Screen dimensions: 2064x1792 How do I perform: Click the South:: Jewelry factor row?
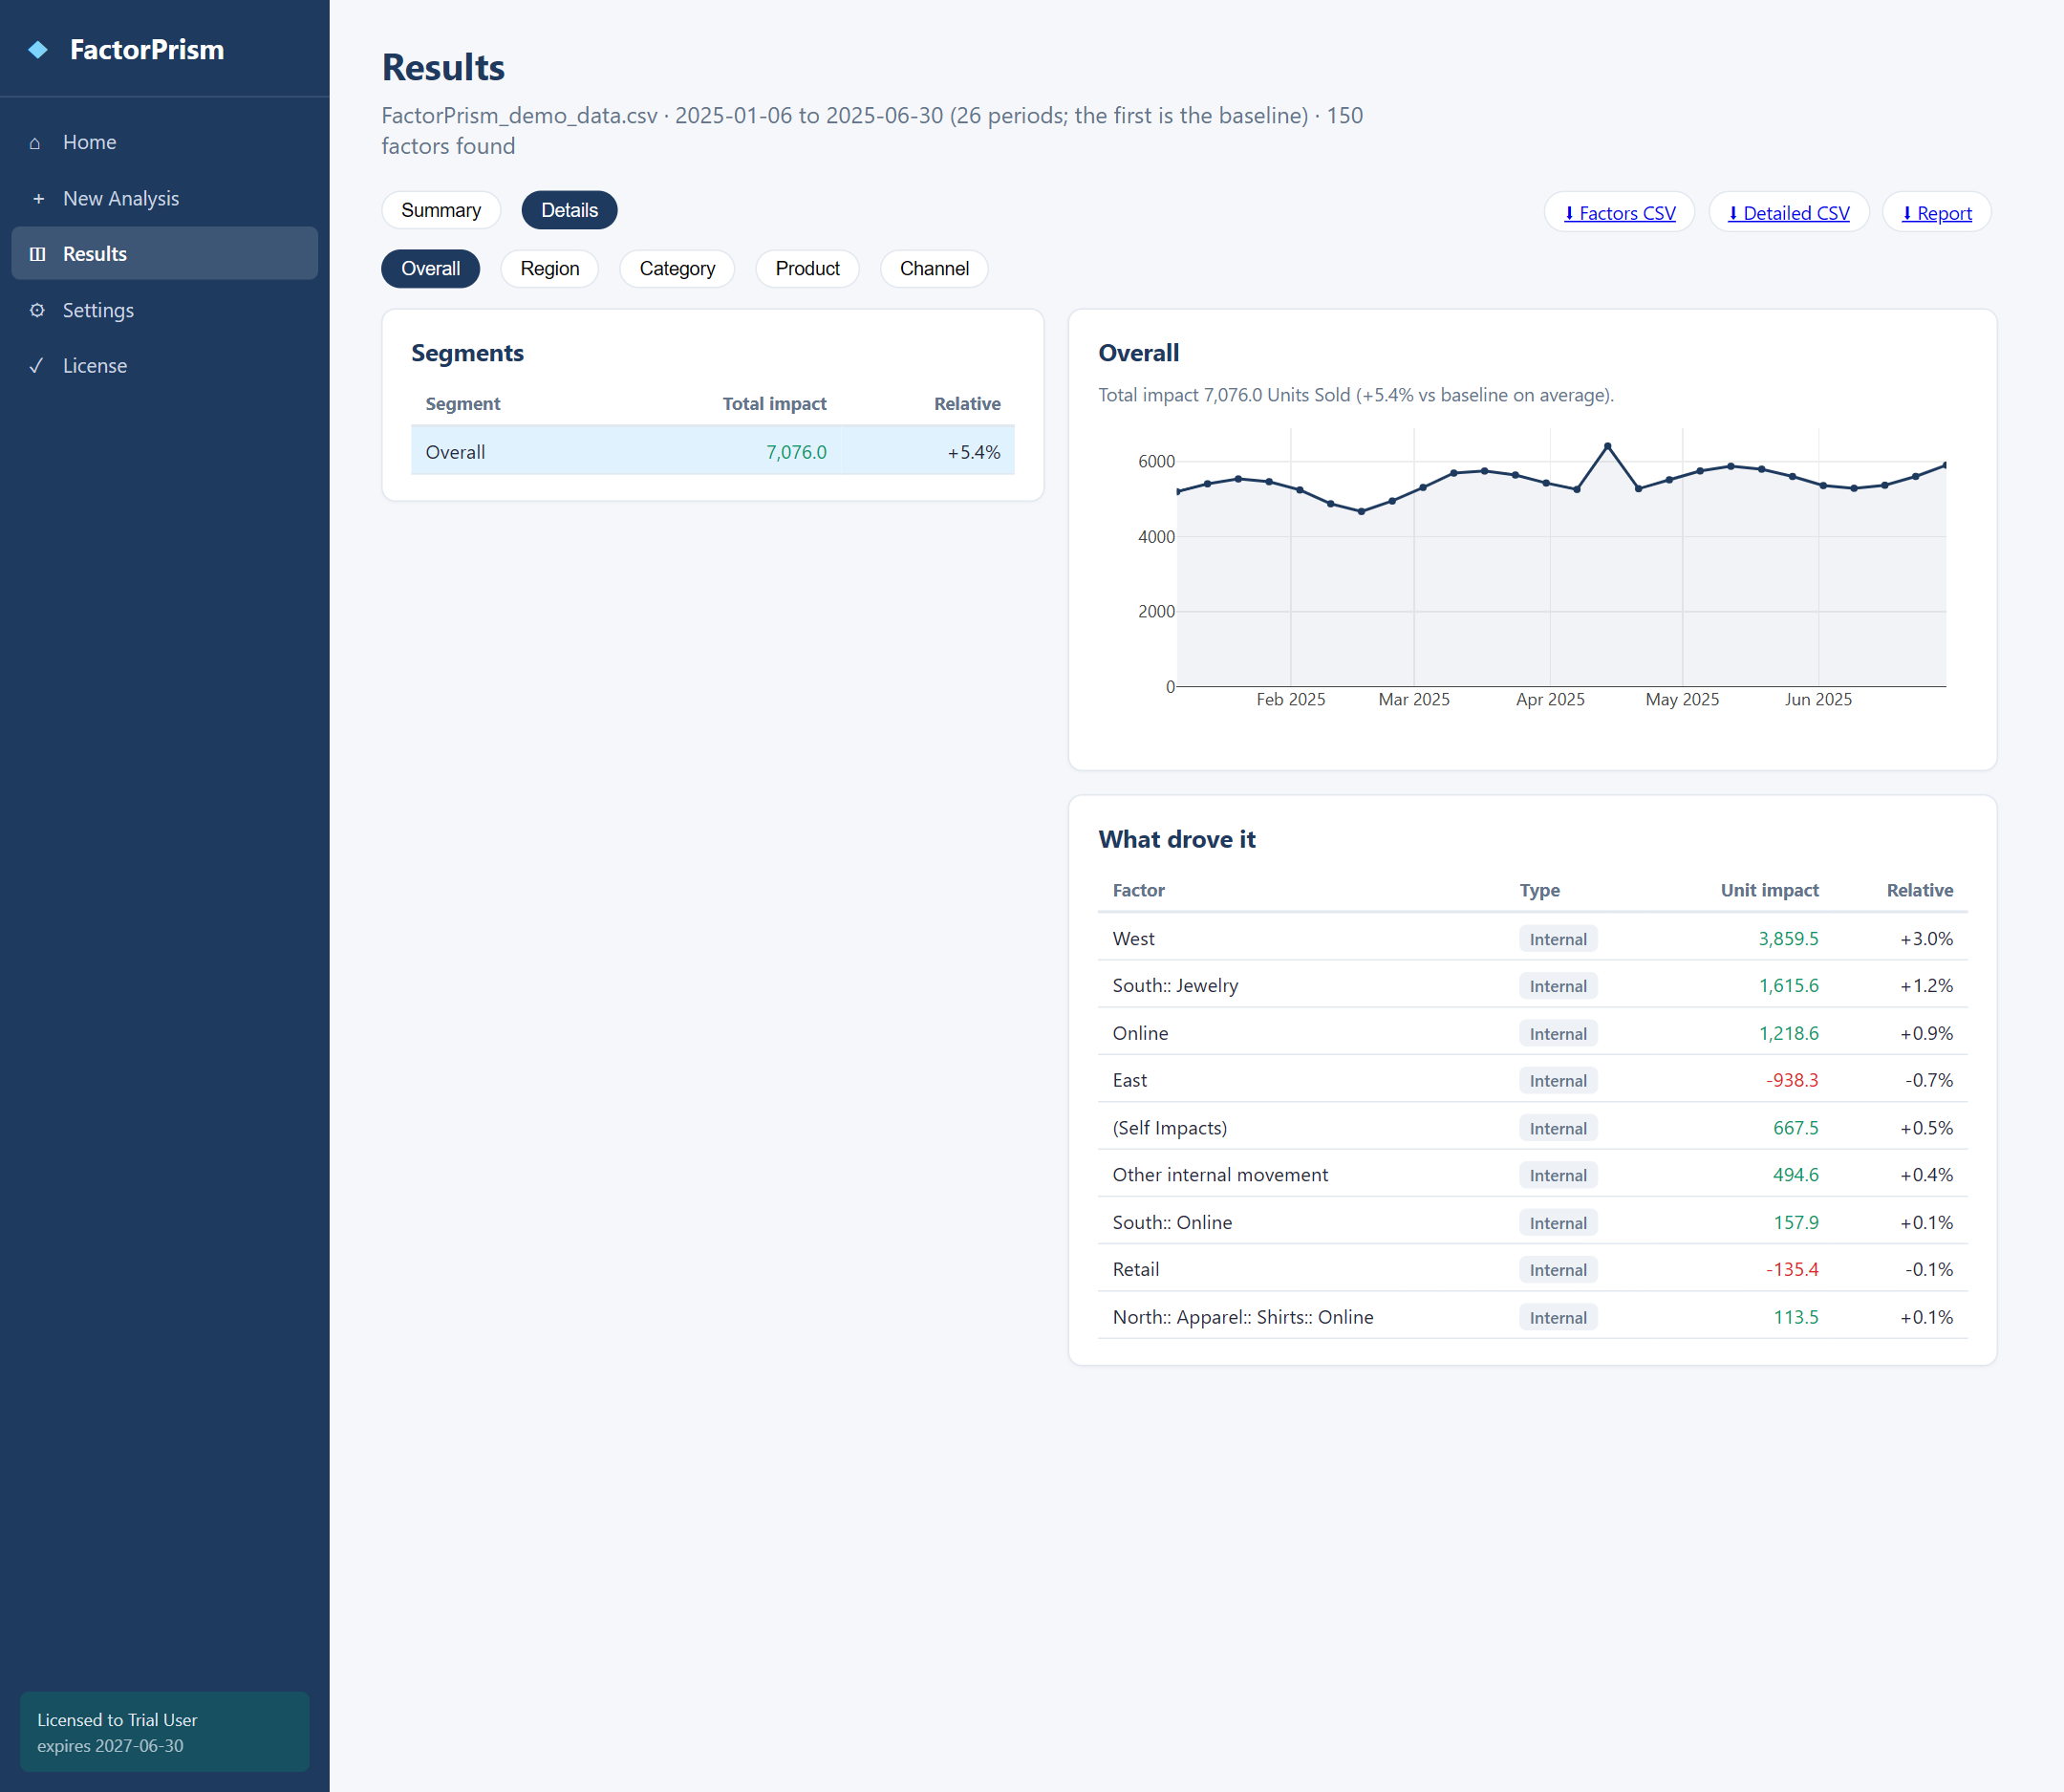pos(1532,985)
